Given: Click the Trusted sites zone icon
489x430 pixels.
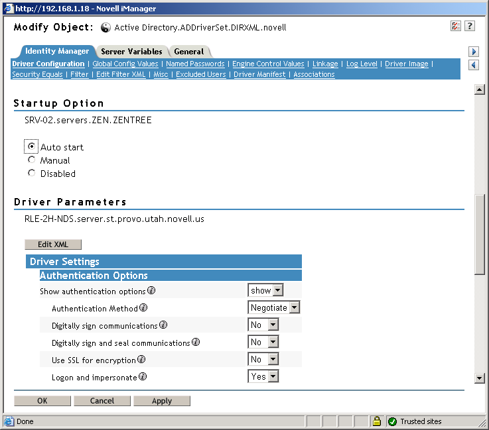Looking at the screenshot, I should point(392,421).
